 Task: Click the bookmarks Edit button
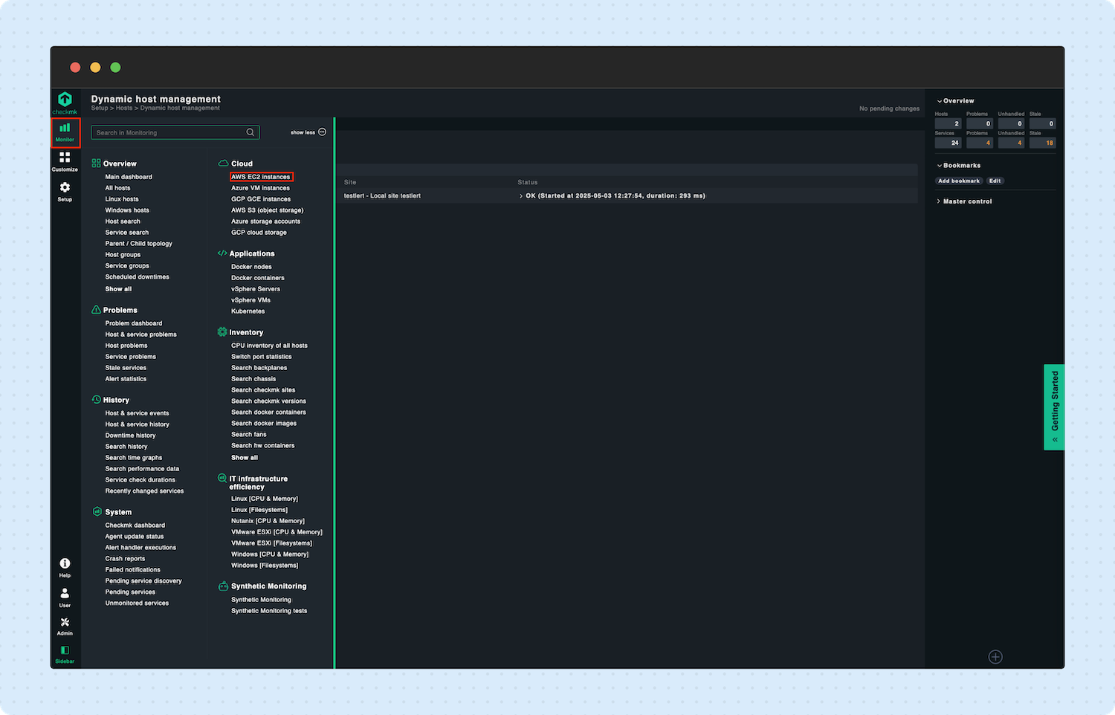pos(995,181)
